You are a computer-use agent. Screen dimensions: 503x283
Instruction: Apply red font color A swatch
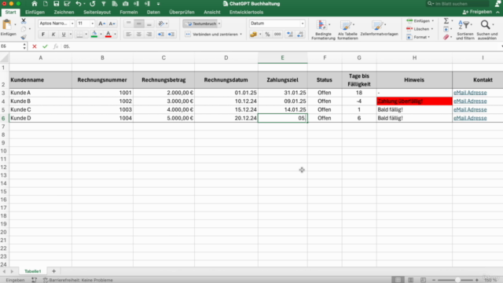[108, 35]
